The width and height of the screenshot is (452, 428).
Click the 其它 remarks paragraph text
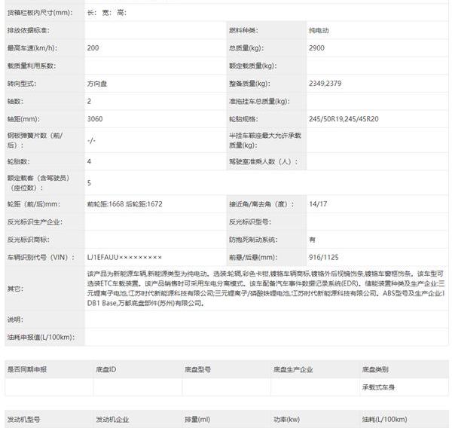point(266,288)
